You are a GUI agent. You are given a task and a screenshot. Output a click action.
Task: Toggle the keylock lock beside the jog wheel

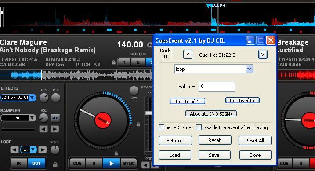pos(138,124)
